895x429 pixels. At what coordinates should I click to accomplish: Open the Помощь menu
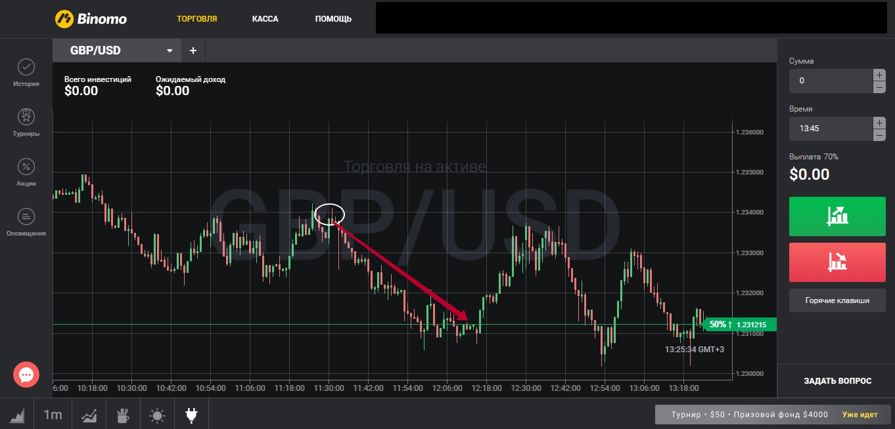point(333,19)
